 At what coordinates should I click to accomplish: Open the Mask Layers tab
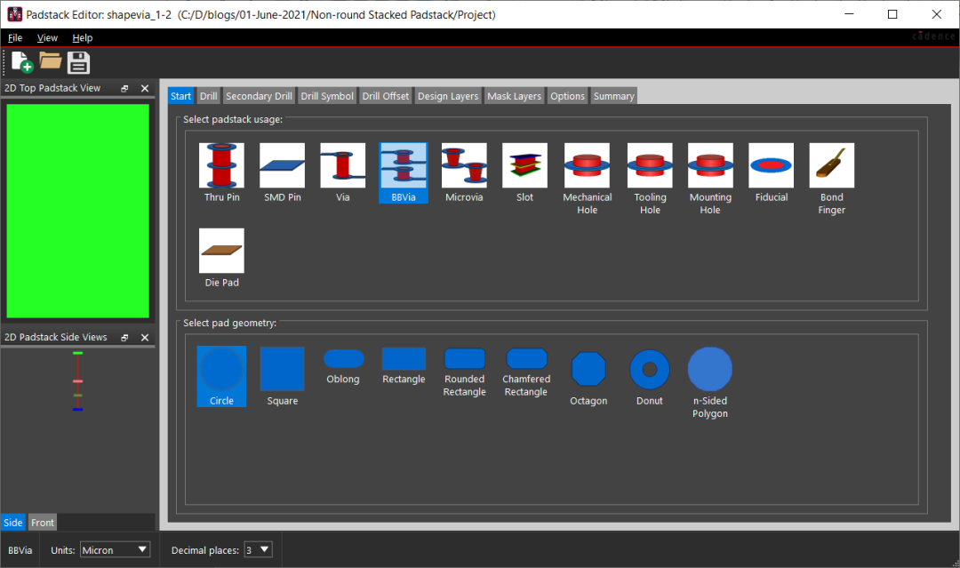(514, 96)
